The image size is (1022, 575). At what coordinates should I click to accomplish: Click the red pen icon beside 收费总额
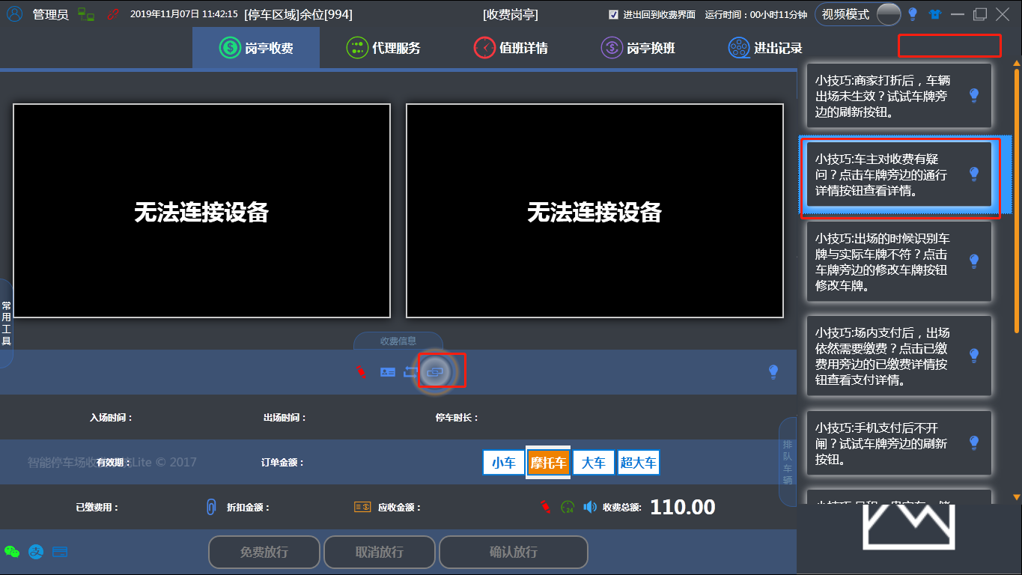545,507
